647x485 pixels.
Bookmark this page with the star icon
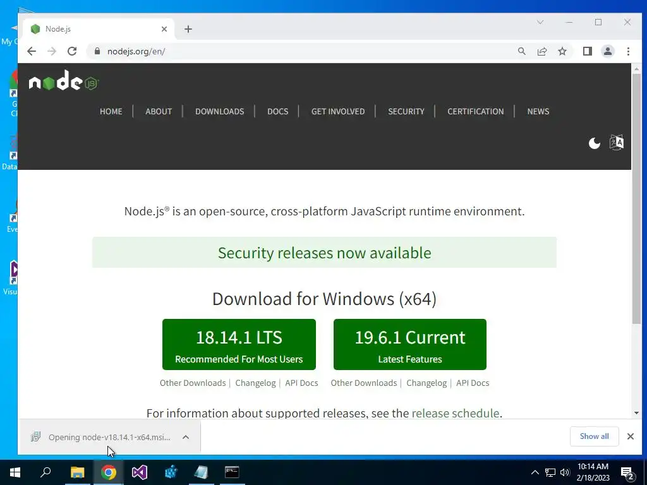pos(562,51)
